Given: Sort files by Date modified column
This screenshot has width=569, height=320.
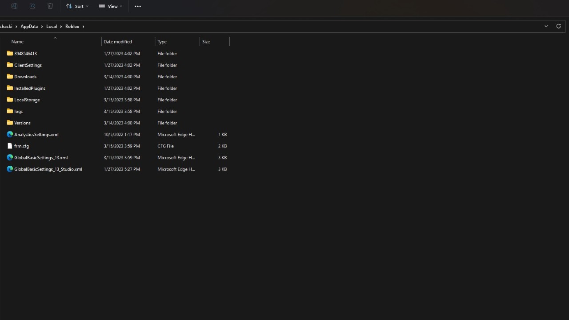Looking at the screenshot, I should tap(118, 42).
